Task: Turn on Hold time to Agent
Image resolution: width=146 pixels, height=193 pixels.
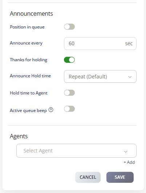Action: point(69,93)
